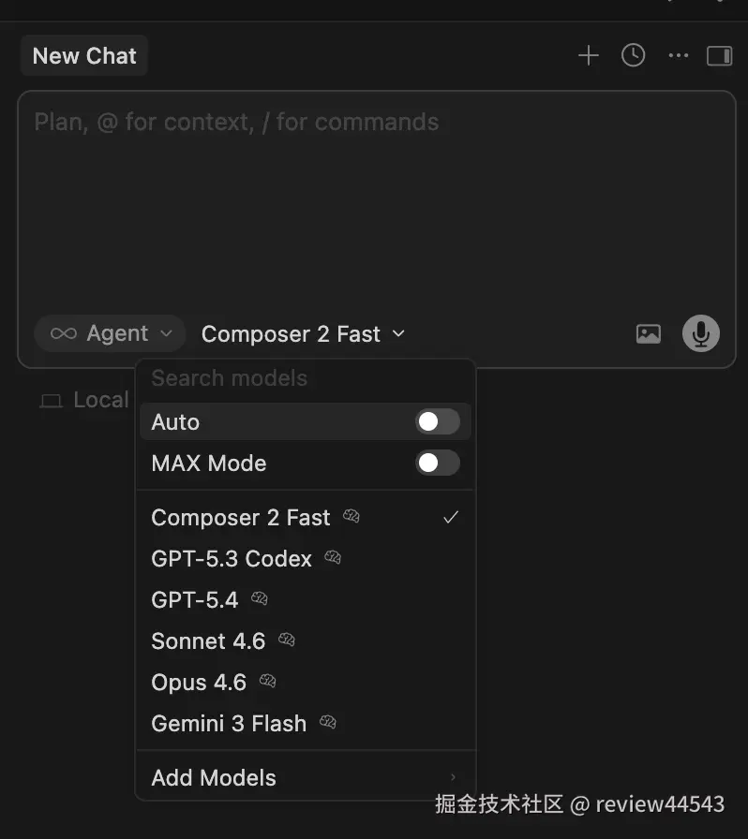Click the Local environment button

tap(84, 401)
